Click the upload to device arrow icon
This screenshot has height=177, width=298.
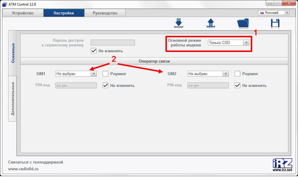pyautogui.click(x=211, y=23)
